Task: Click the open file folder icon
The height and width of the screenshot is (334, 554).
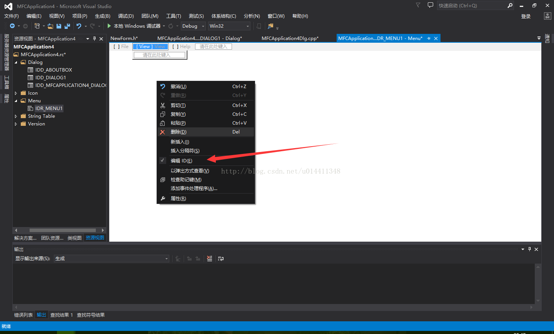Action: pyautogui.click(x=50, y=26)
